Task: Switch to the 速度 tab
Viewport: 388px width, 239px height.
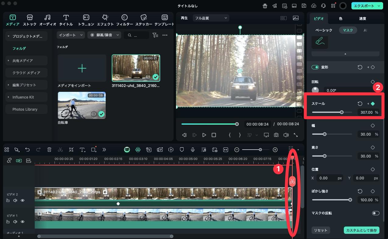Action: (362, 19)
